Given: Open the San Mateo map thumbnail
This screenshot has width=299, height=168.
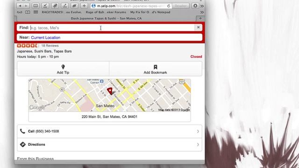Looking at the screenshot, I should point(109,95).
